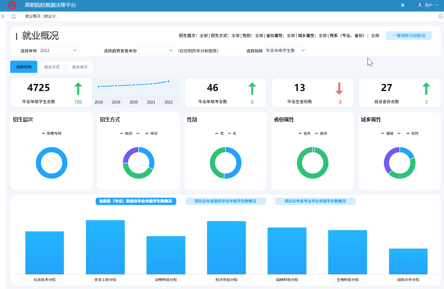The height and width of the screenshot is (289, 444).
Task: Click green up arrow for graduate total
Action: point(78,89)
